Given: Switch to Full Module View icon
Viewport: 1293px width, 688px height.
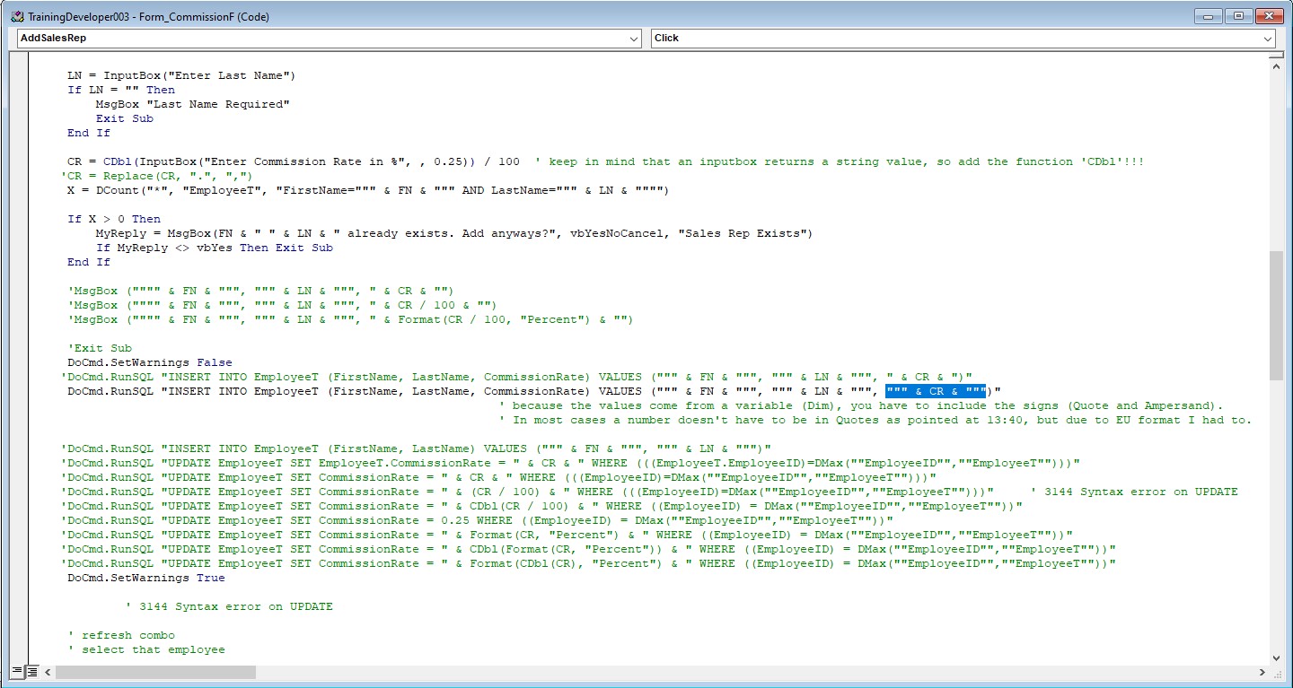Looking at the screenshot, I should click(31, 671).
